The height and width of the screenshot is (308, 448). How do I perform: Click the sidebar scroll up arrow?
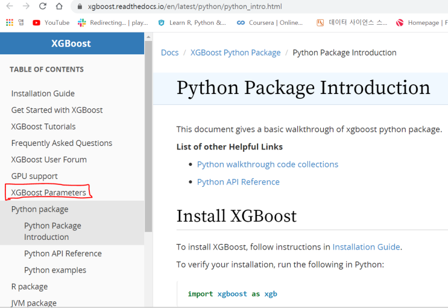coord(148,37)
